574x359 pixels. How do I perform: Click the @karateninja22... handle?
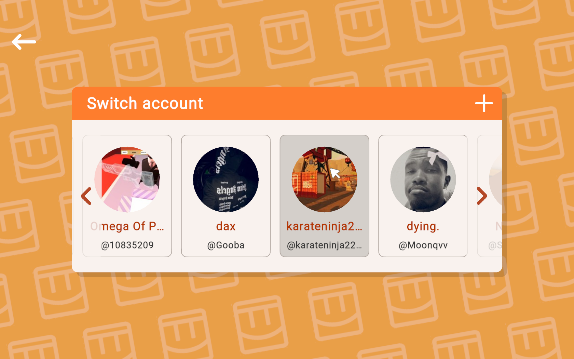coord(324,245)
